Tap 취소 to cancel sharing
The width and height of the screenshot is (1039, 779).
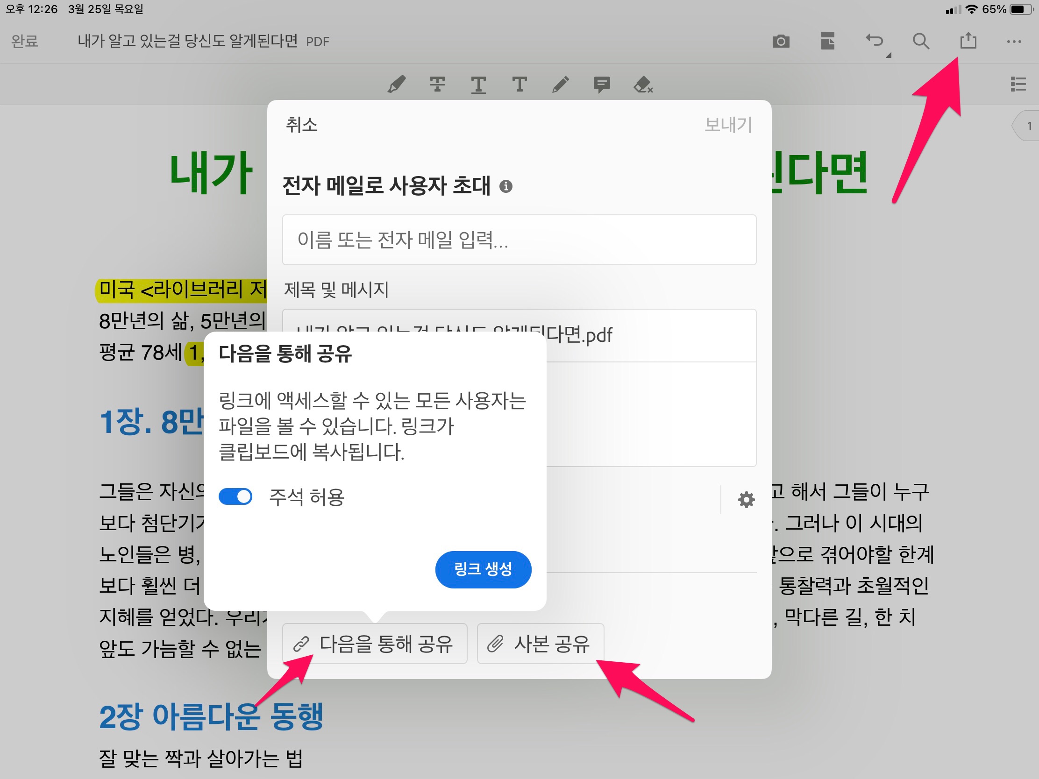point(301,125)
